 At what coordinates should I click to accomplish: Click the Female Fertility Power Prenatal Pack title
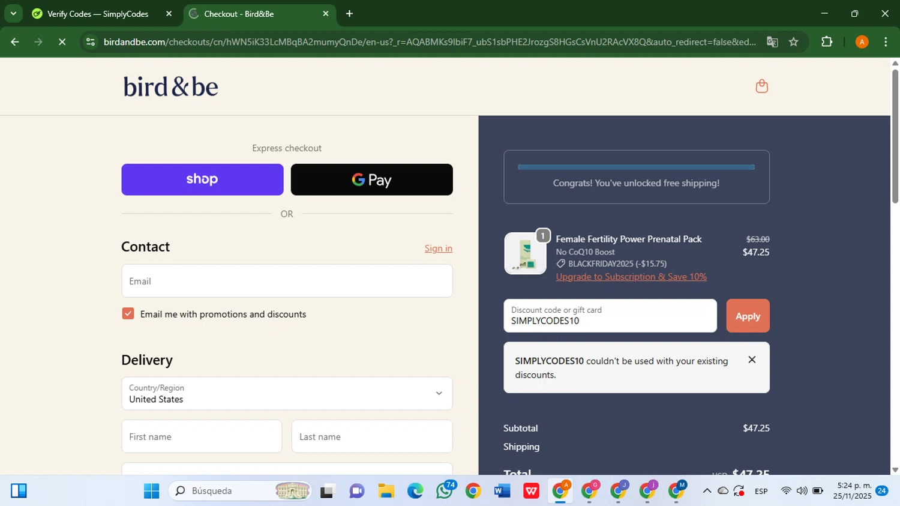pos(629,239)
